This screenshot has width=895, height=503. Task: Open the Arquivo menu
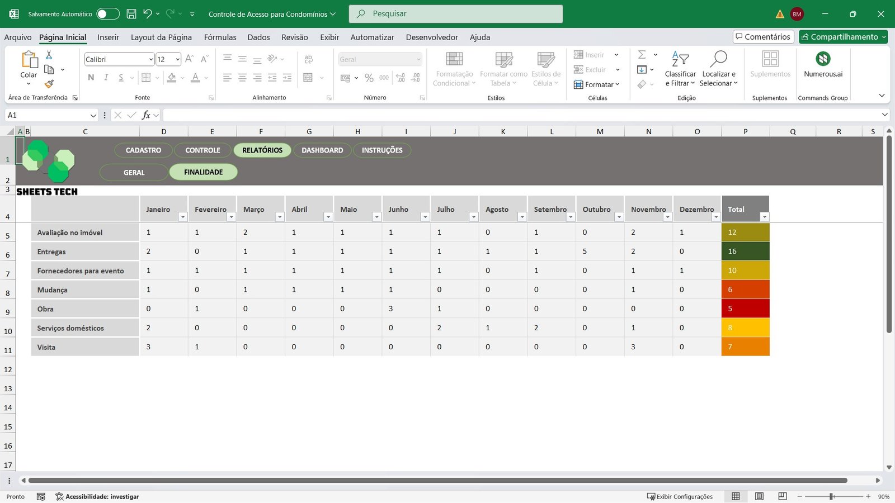click(x=18, y=37)
